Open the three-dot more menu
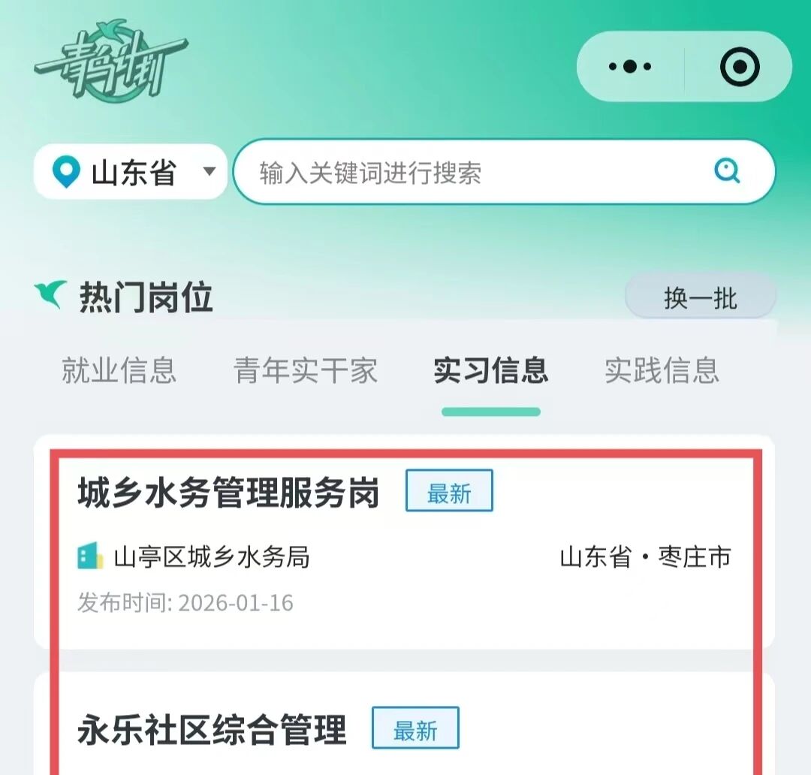Image resolution: width=811 pixels, height=775 pixels. point(629,66)
